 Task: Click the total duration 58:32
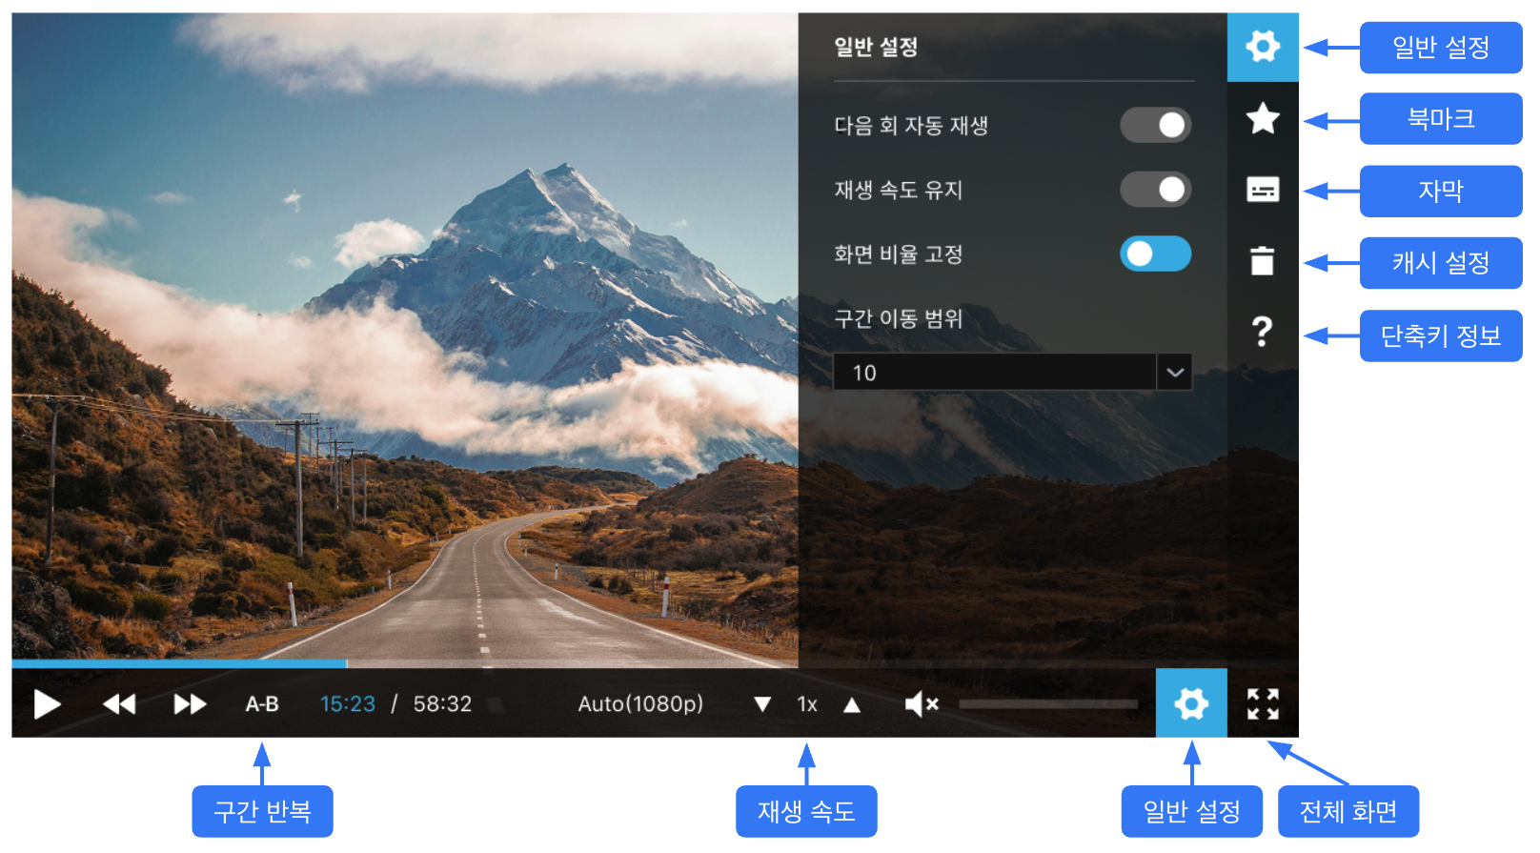[442, 704]
